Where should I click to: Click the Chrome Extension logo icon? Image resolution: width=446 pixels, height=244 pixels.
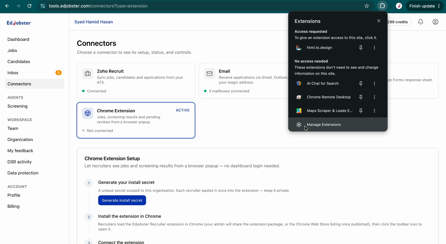[88, 113]
